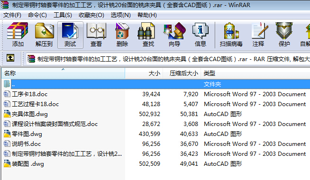Select the file 装配图 .dwg
This screenshot has height=180, width=310.
[28, 163]
